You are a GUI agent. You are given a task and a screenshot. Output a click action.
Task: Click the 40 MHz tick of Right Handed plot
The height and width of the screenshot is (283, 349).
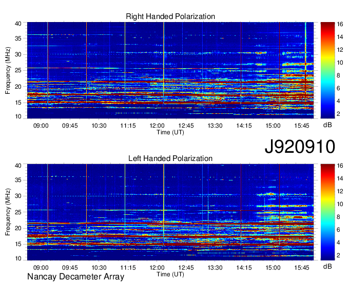18,24
